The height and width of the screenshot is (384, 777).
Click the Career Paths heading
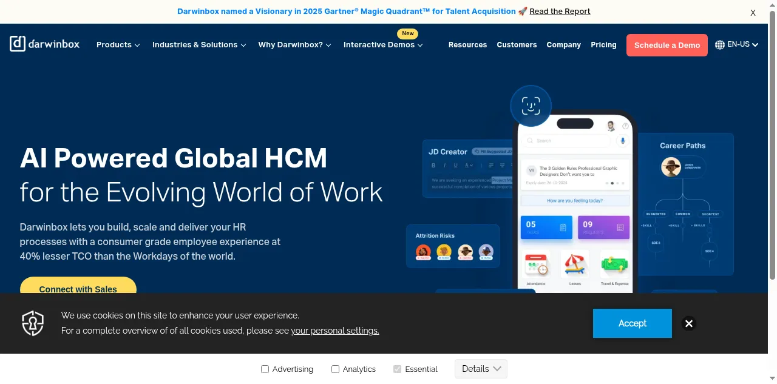683,146
